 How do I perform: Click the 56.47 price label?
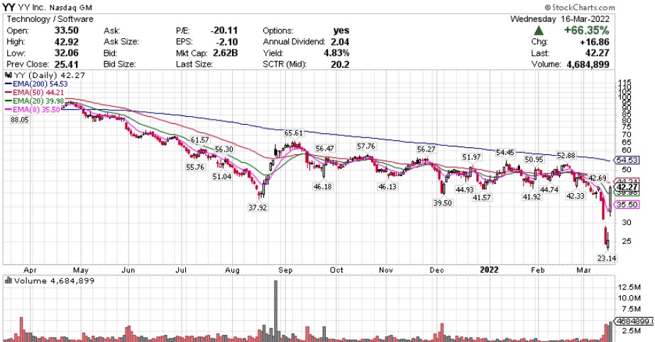coord(325,149)
